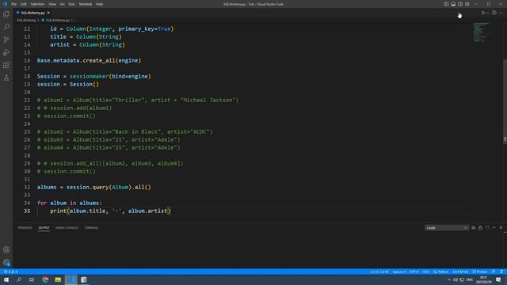The height and width of the screenshot is (285, 507).
Task: Open the Run menu
Action: (x=71, y=4)
